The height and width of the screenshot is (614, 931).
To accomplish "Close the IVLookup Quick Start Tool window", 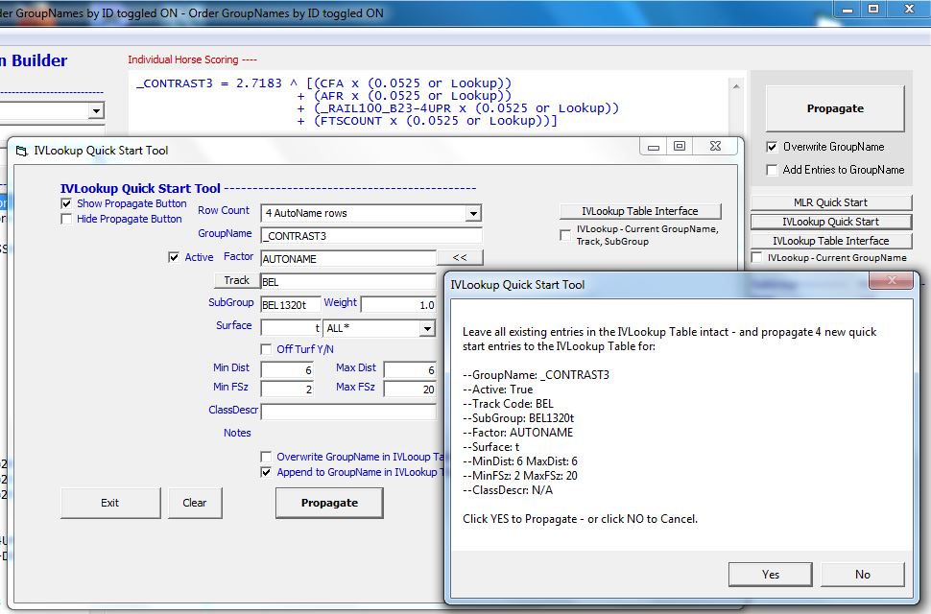I will (715, 147).
